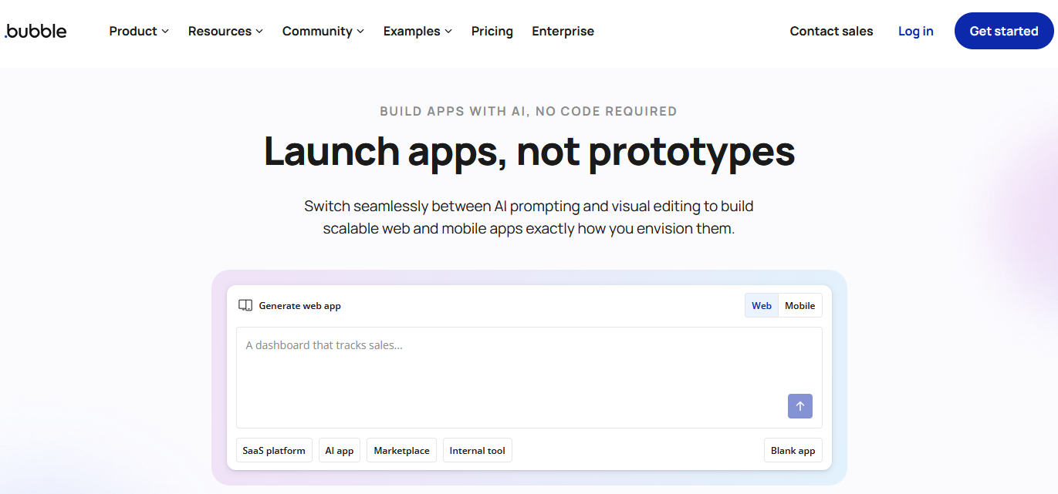Expand the Product menu
This screenshot has height=494, width=1058.
139,31
